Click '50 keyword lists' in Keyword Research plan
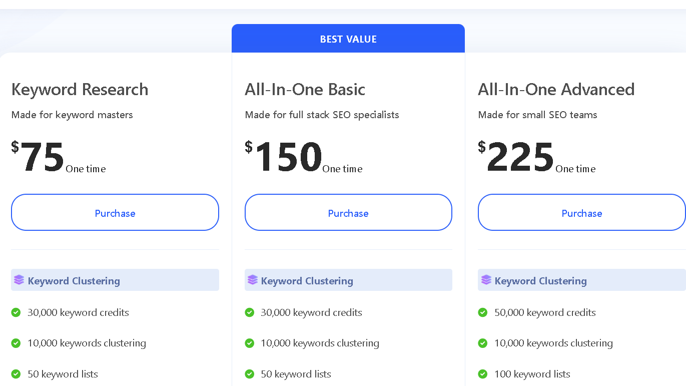The width and height of the screenshot is (686, 386). 63,374
